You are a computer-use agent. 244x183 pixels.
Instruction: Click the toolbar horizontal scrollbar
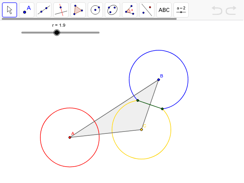[89, 19]
